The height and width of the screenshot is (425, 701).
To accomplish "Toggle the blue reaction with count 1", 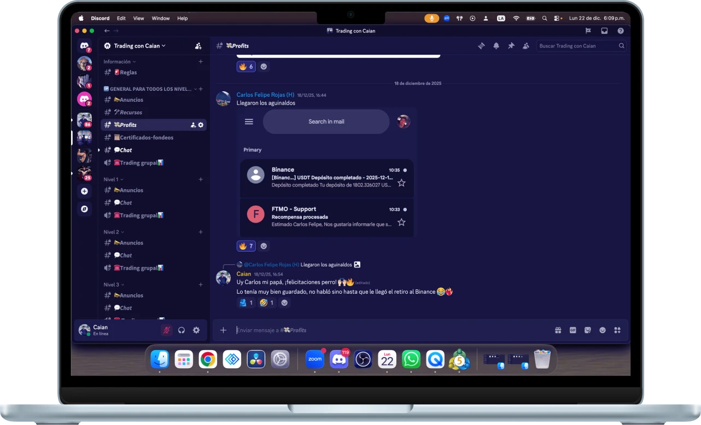I will click(x=246, y=302).
